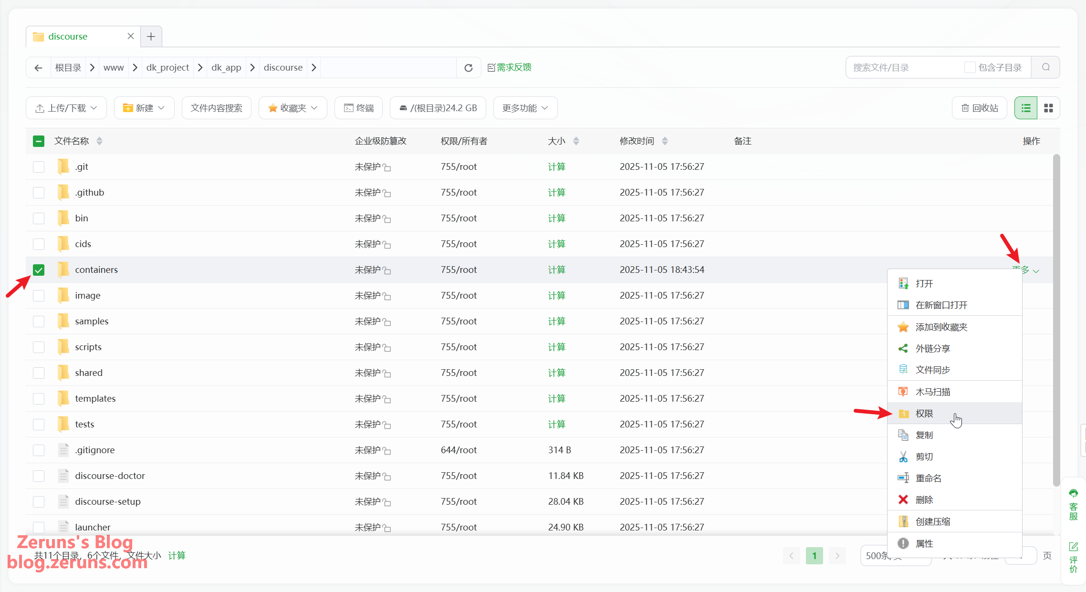Viewport: 1086px width, 592px height.
Task: Click 计算 size link for scripts folder
Action: (556, 347)
